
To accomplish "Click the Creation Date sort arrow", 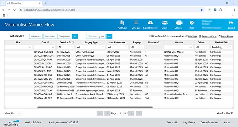I will point(73,42).
